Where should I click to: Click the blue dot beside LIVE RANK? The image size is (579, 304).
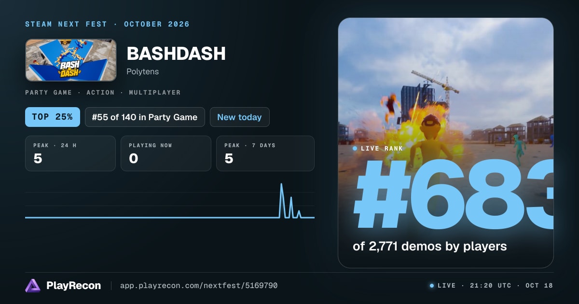tap(355, 149)
